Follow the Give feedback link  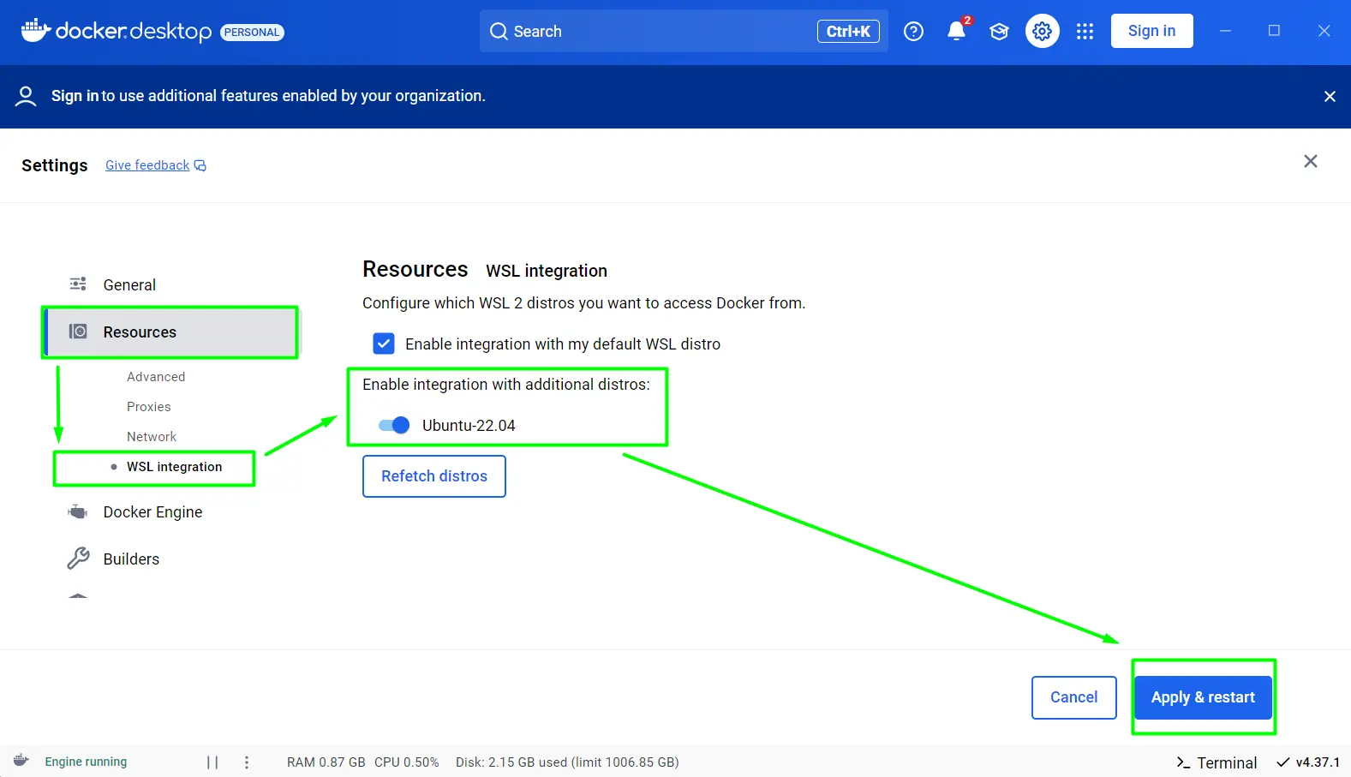click(x=147, y=165)
